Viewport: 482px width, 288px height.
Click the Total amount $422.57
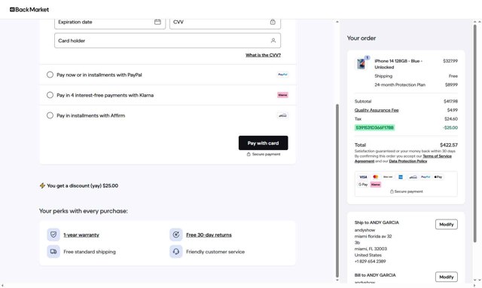[449, 145]
